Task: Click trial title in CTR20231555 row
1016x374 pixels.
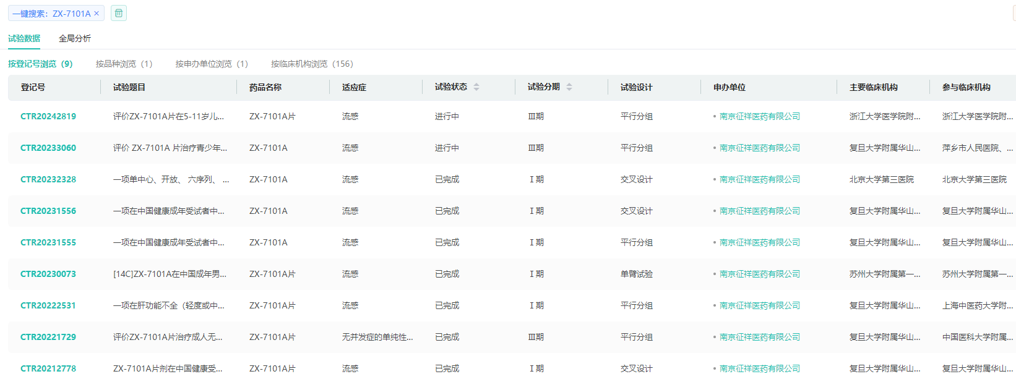Action: click(x=168, y=242)
